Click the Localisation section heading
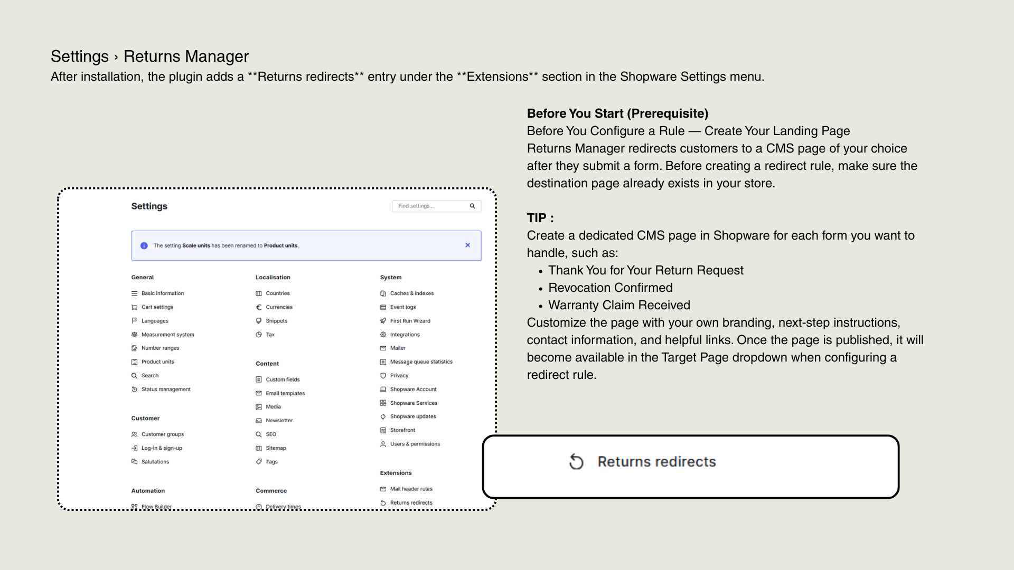Viewport: 1014px width, 570px height. pos(273,278)
